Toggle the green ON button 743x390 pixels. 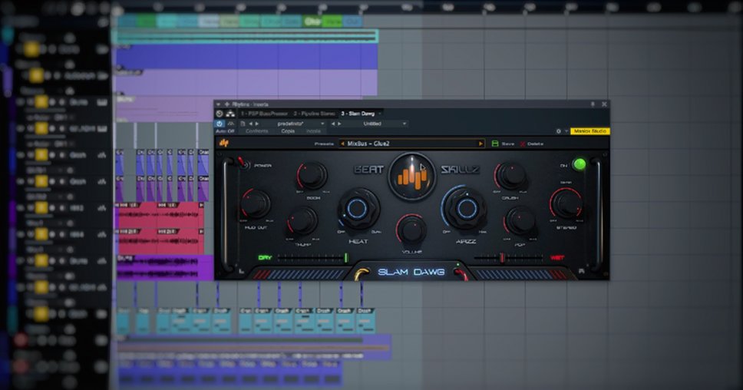[579, 164]
